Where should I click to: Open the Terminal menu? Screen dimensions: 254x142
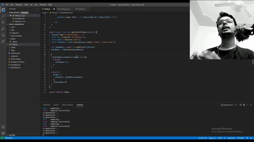coord(43,5)
